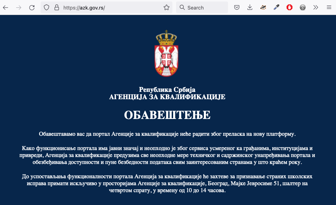Expand more tools with double chevron

[x=316, y=8]
